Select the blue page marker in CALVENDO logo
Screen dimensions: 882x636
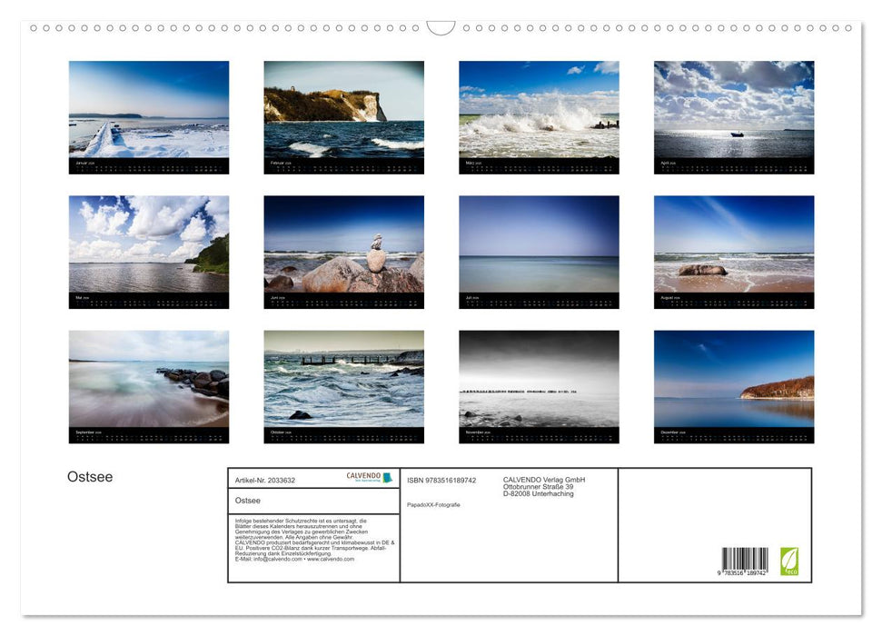[x=388, y=478]
